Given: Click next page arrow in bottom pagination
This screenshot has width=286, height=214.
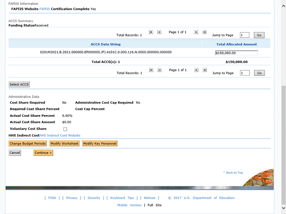Looking at the screenshot, I should click(x=196, y=70).
